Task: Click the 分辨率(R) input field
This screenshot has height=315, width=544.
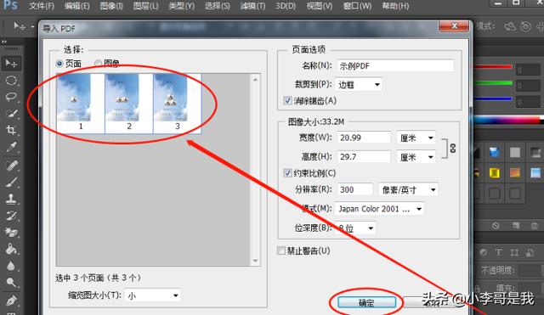Action: point(354,189)
